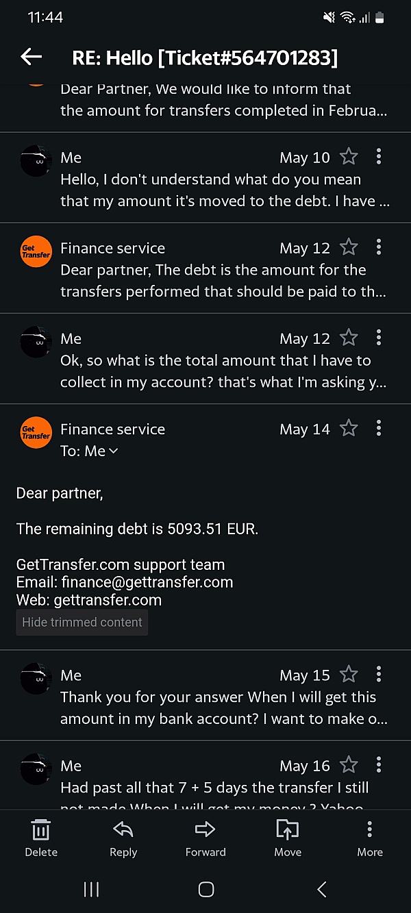Move the email to a folder
The height and width of the screenshot is (913, 411).
(288, 838)
